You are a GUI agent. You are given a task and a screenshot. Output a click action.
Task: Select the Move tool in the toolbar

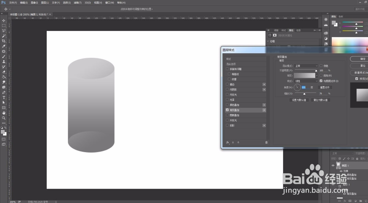(4, 20)
